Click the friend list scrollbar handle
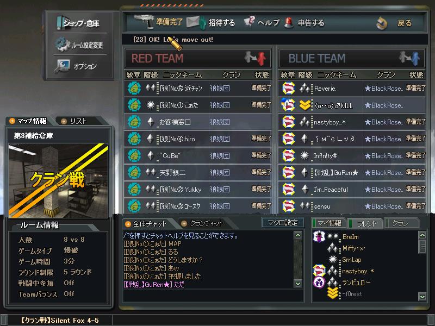 pos(422,247)
